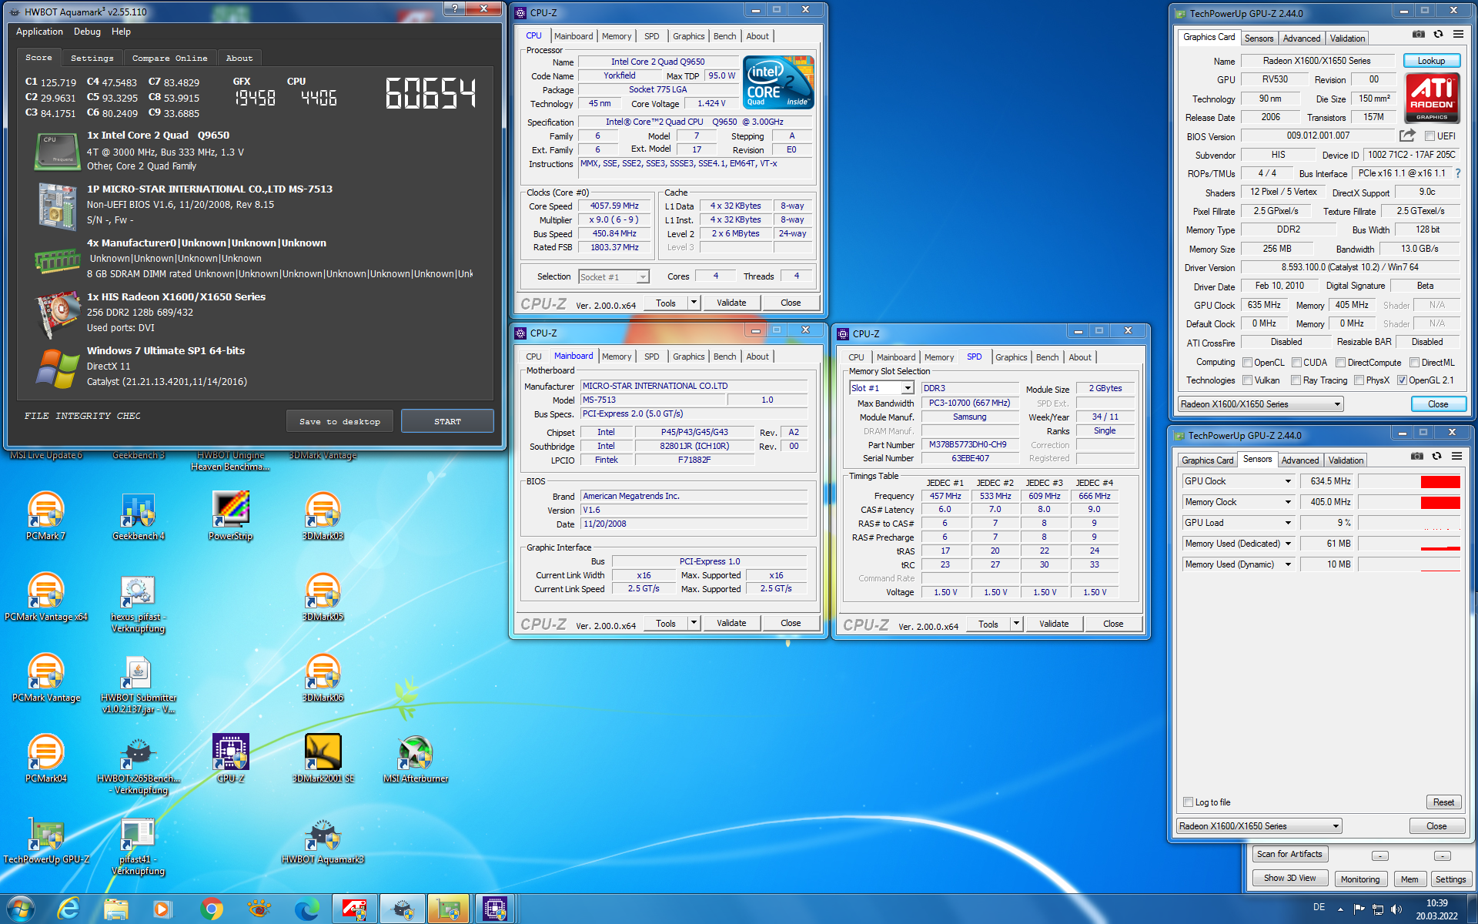Viewport: 1478px width, 924px height.
Task: Open TechPowerUp GPU-Z desktop shortcut
Action: [x=46, y=839]
